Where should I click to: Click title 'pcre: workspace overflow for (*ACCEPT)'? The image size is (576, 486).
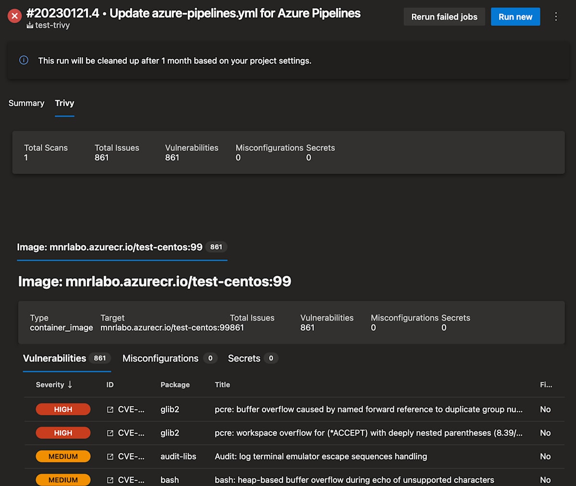click(369, 433)
